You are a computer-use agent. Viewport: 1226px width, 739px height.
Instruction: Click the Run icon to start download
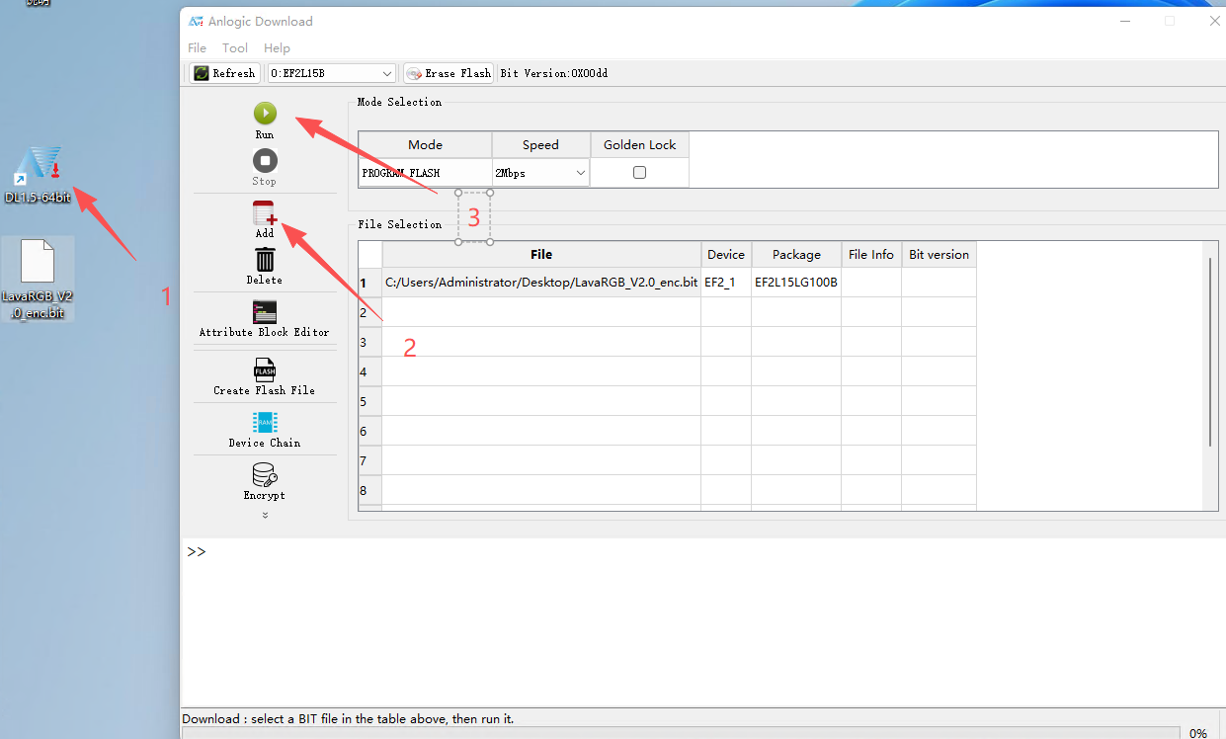click(x=265, y=114)
